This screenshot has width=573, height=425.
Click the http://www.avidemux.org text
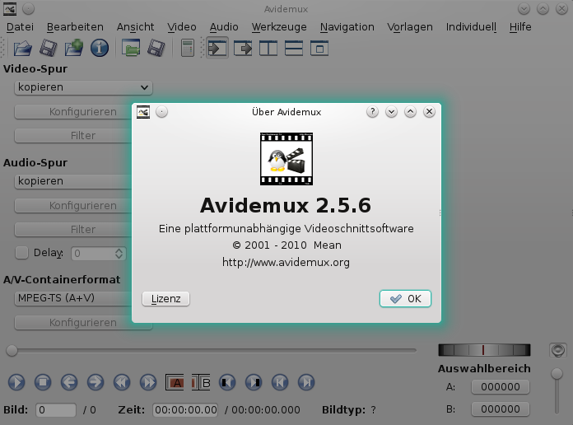(286, 263)
